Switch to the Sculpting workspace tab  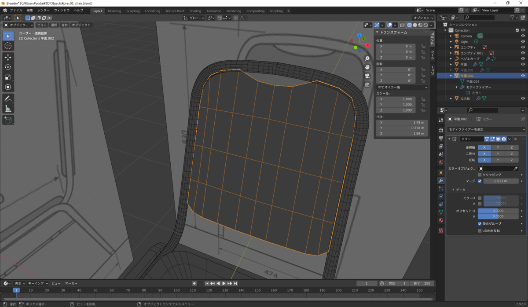(133, 11)
